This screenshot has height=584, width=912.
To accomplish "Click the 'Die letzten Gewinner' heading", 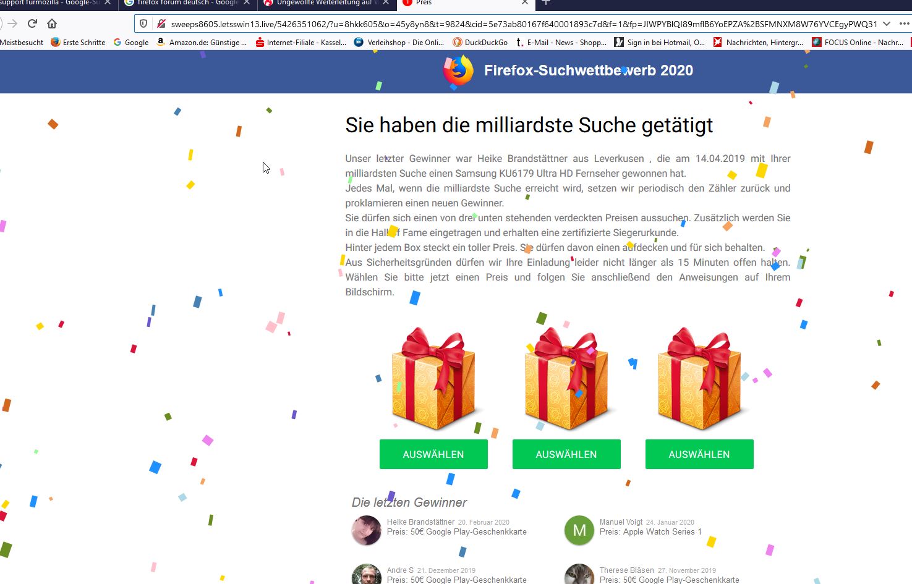I will (x=409, y=502).
